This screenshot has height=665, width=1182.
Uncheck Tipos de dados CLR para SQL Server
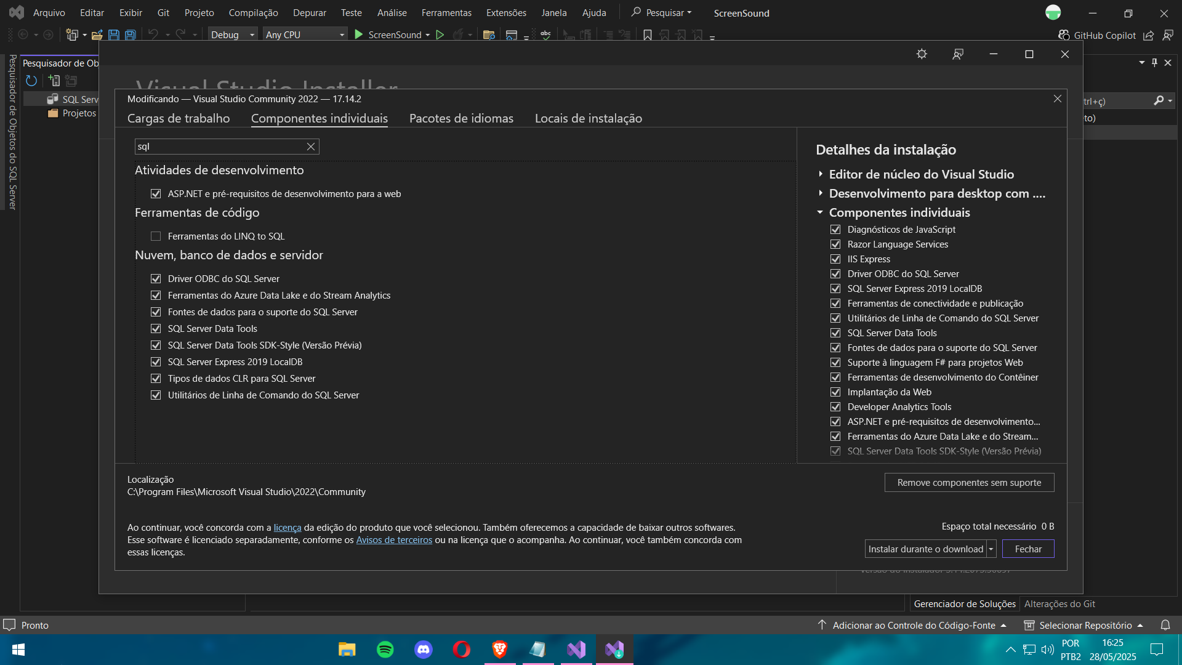(156, 379)
